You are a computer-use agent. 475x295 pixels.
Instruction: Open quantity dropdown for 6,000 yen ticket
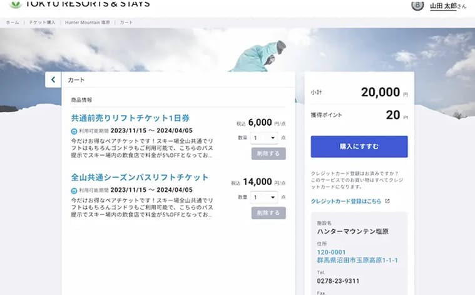point(264,138)
